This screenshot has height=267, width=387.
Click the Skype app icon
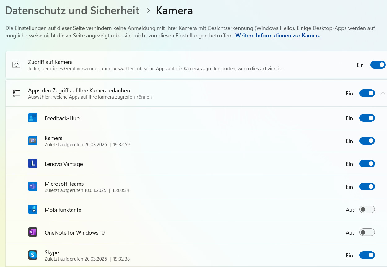point(33,255)
